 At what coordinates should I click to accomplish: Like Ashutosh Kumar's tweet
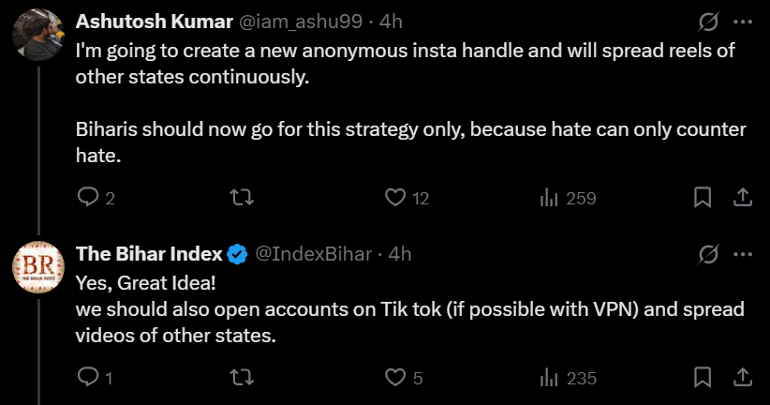pos(395,198)
